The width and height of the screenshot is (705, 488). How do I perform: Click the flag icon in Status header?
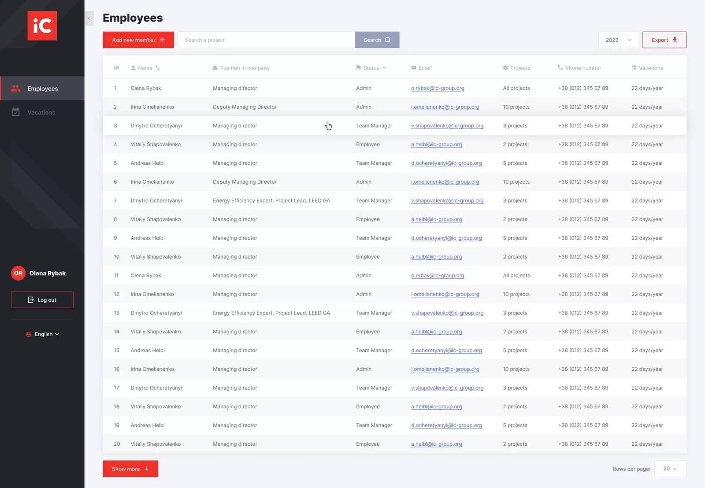click(x=358, y=68)
